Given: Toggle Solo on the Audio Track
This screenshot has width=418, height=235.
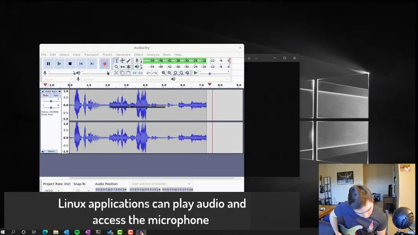Looking at the screenshot, I should pyautogui.click(x=56, y=95).
